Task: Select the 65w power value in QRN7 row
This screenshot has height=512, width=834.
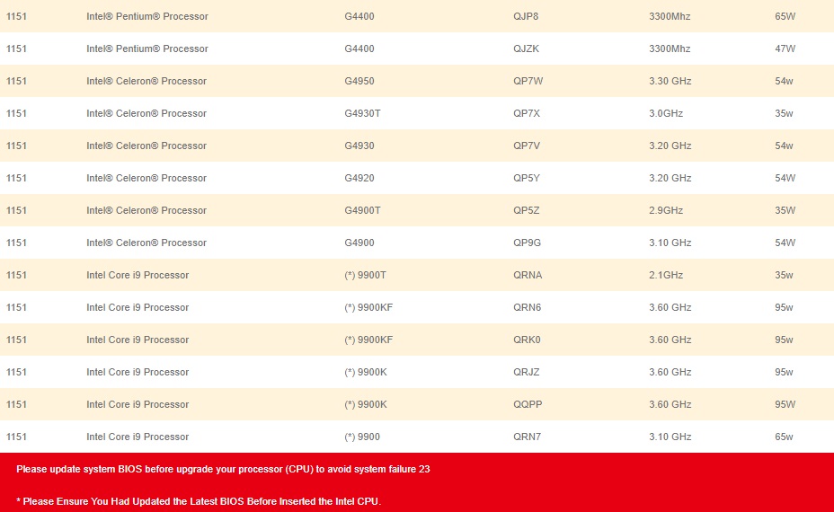Action: point(784,437)
